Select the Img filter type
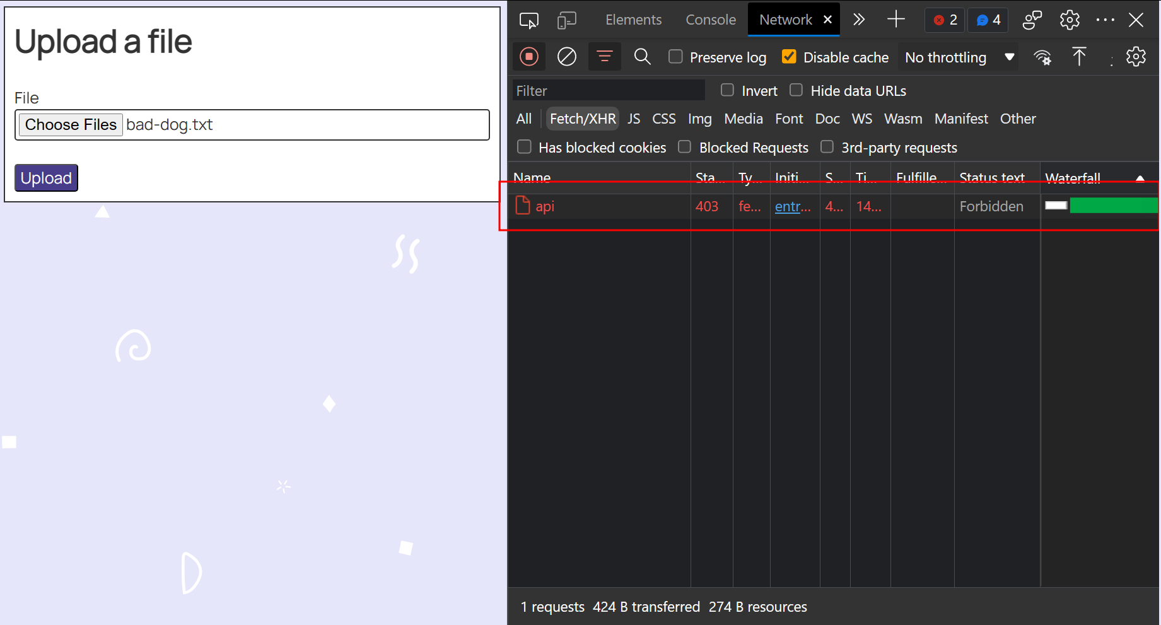The image size is (1161, 625). point(699,119)
